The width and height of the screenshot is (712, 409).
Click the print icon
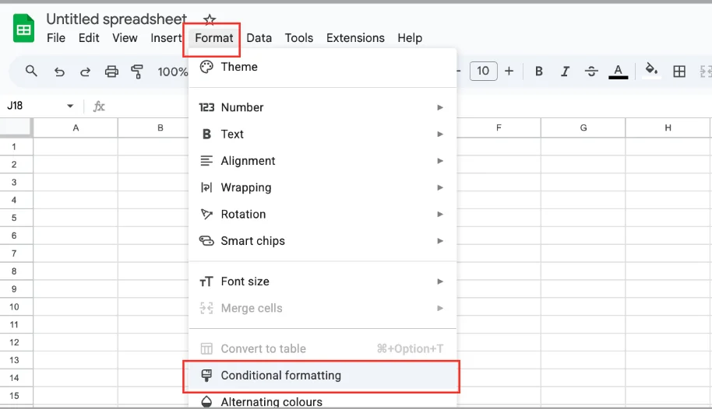(111, 72)
